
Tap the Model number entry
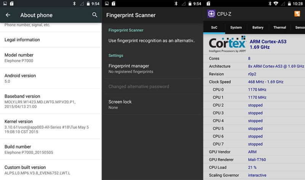51,57
